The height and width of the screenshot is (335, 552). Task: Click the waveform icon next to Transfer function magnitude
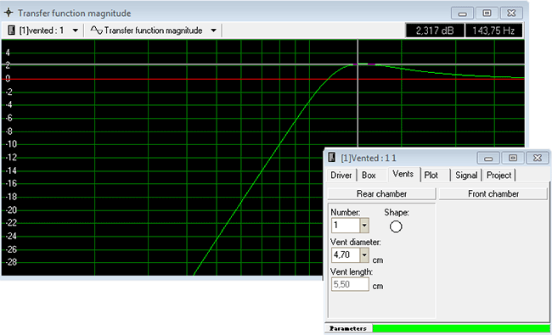pos(96,31)
